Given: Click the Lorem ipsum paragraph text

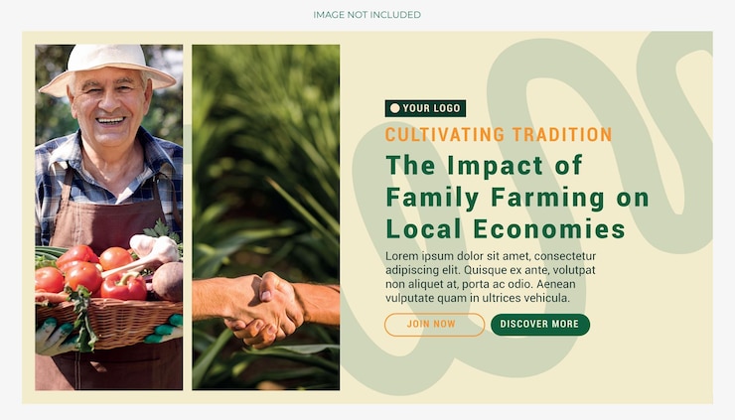Looking at the screenshot, I should coord(491,277).
